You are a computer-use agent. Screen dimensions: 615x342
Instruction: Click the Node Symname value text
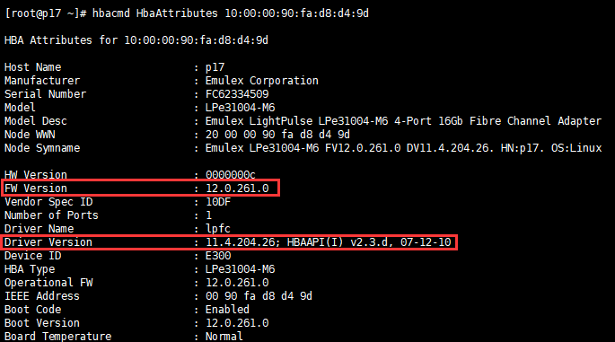coord(403,148)
